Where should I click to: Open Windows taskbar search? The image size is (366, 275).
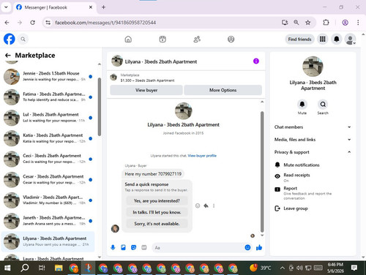pyautogui.click(x=24, y=268)
